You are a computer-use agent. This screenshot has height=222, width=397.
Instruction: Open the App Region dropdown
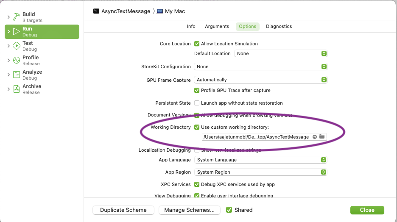coord(260,172)
